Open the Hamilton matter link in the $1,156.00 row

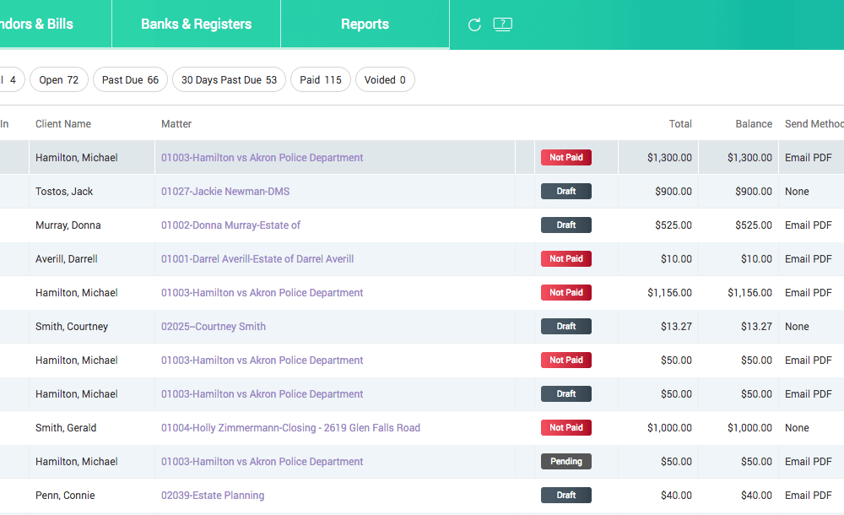[x=262, y=292]
